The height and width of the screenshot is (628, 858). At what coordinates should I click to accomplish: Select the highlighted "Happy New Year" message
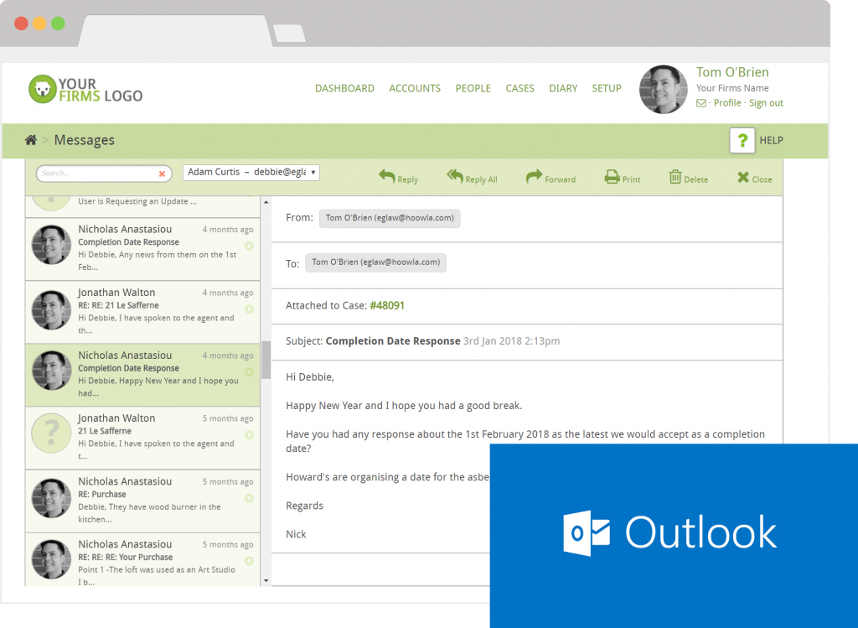(142, 375)
